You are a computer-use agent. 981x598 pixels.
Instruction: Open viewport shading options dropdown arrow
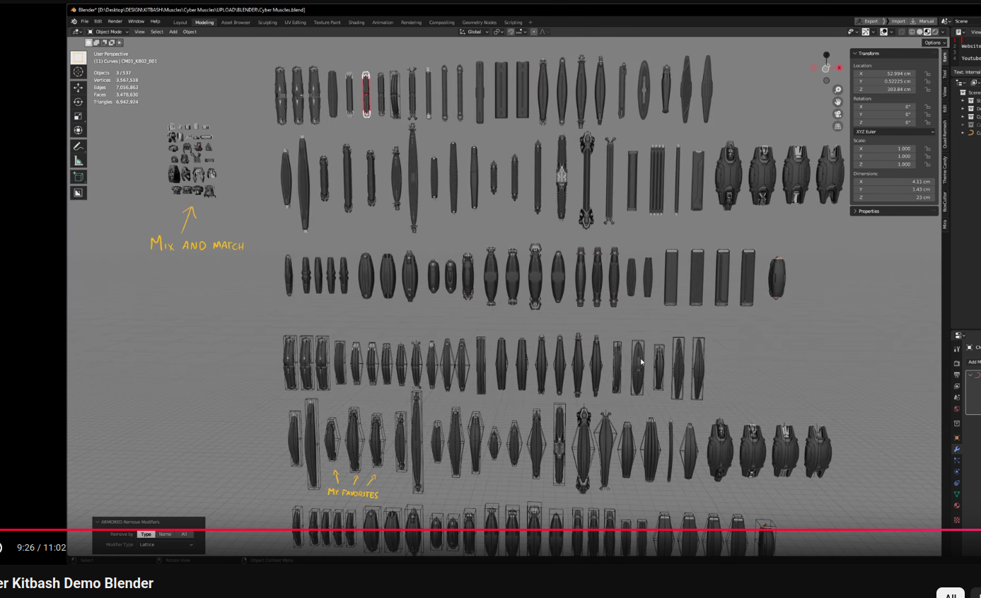point(944,32)
